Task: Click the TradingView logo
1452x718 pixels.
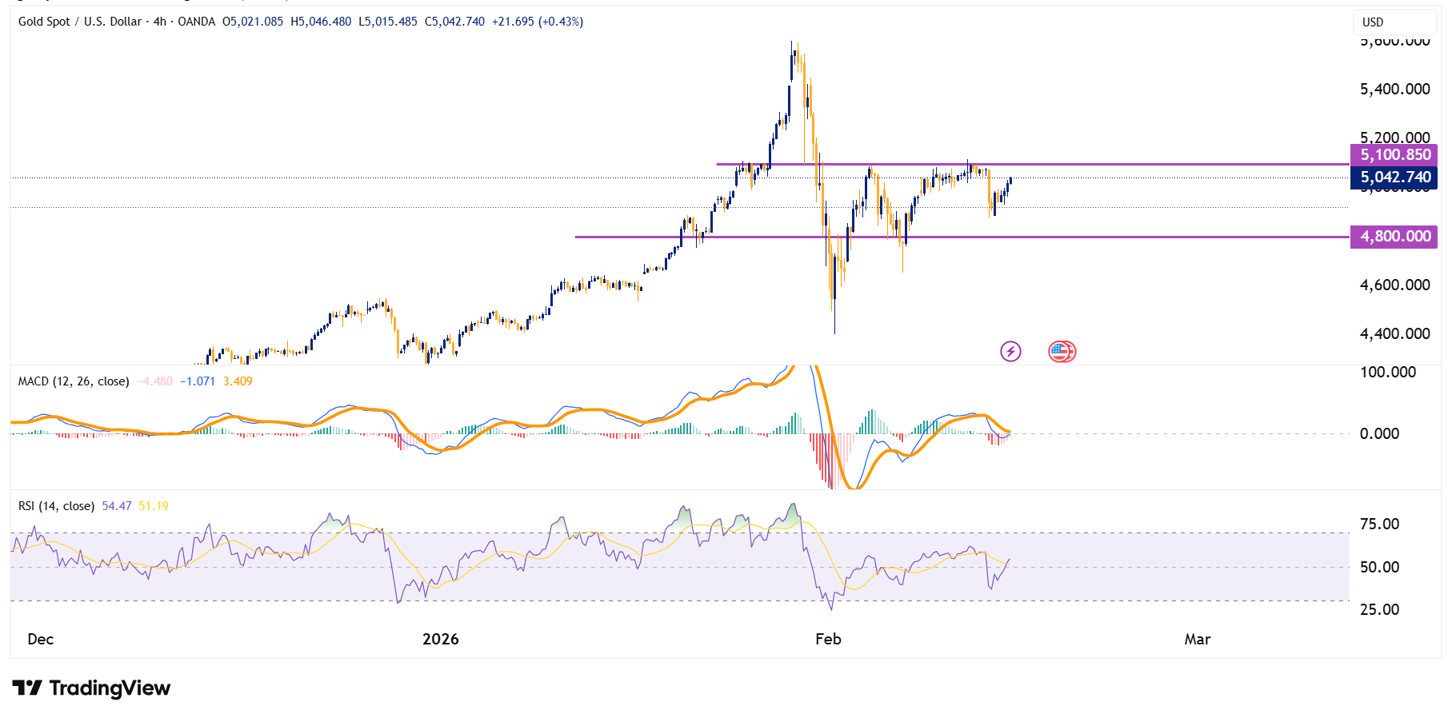Action: click(91, 688)
